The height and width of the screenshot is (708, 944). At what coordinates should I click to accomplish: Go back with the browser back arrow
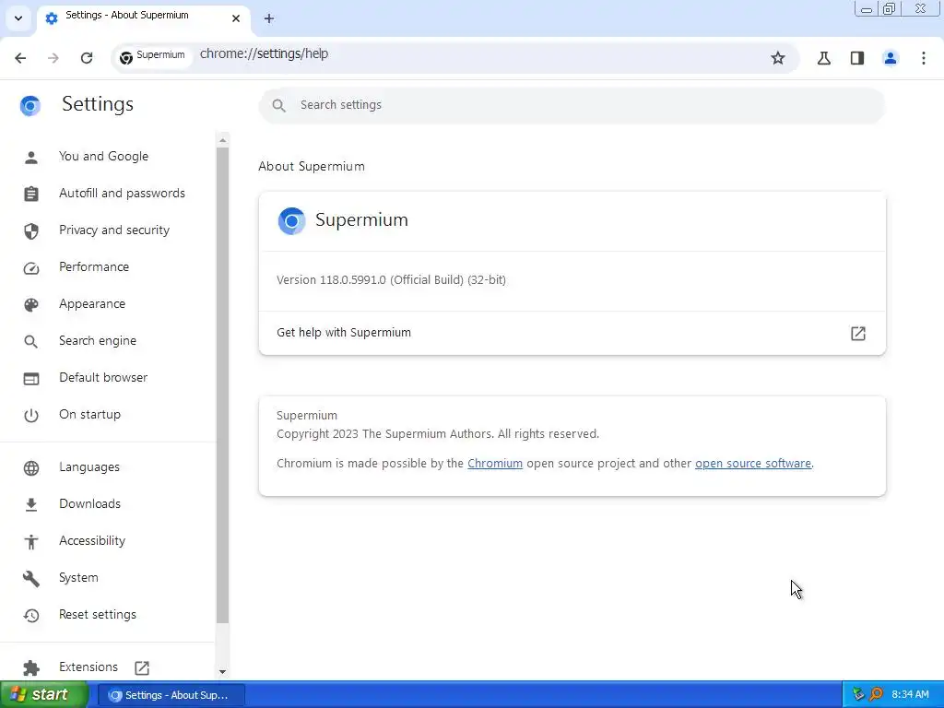coord(20,58)
